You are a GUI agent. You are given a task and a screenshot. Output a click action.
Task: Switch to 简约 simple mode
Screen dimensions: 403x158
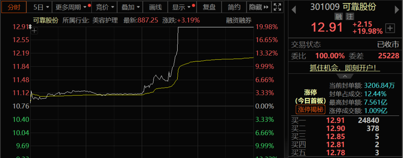(234, 7)
